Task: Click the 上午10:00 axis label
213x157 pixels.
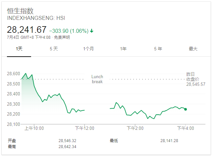Action: (34, 128)
